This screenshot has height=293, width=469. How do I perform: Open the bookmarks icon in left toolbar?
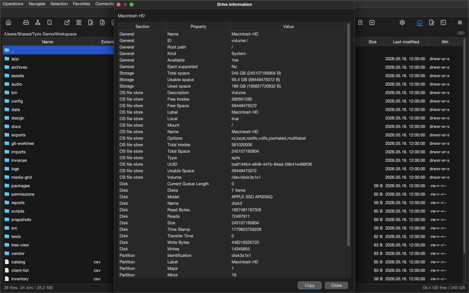click(50, 22)
